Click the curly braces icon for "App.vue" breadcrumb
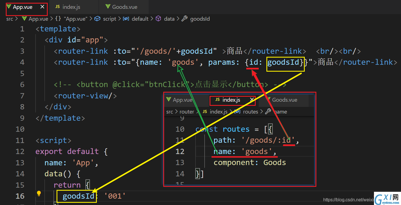The image size is (401, 205). click(x=58, y=19)
